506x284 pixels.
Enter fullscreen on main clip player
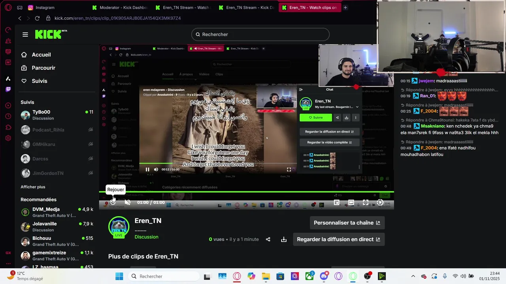[366, 202]
